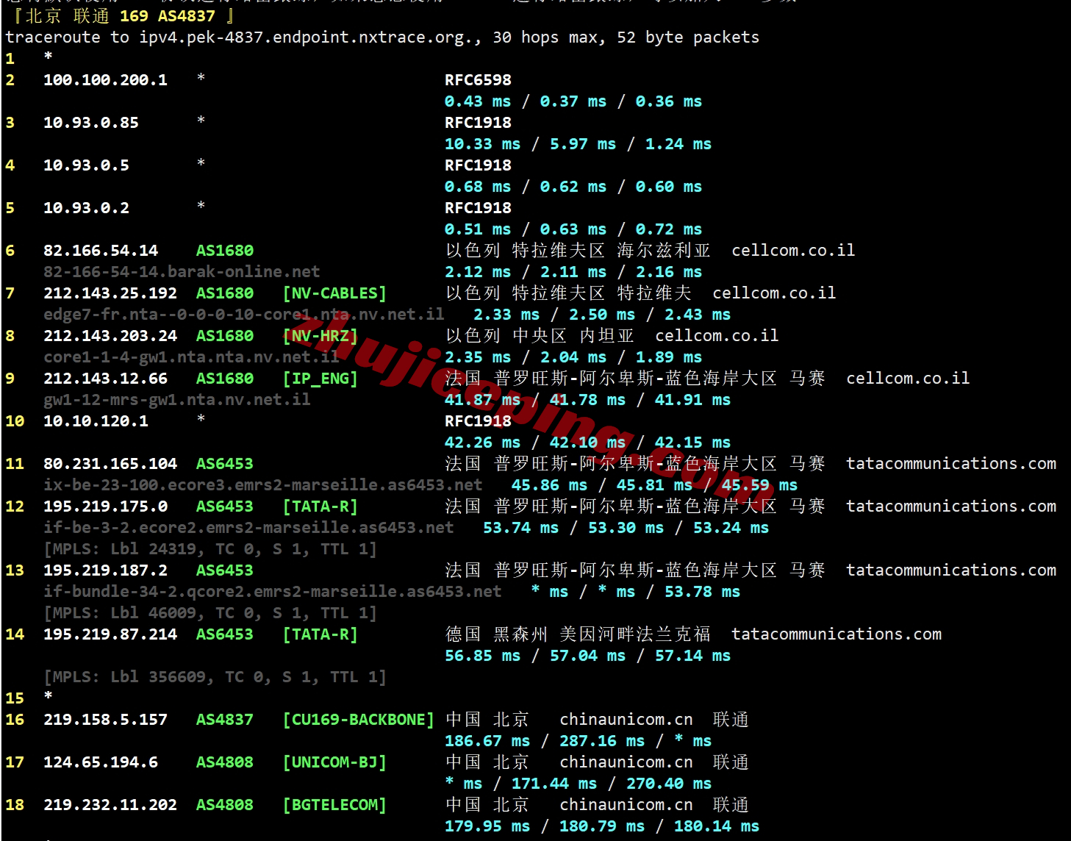The width and height of the screenshot is (1071, 841).
Task: Click IP 82.166.54.14 at hop 6
Action: coord(101,251)
